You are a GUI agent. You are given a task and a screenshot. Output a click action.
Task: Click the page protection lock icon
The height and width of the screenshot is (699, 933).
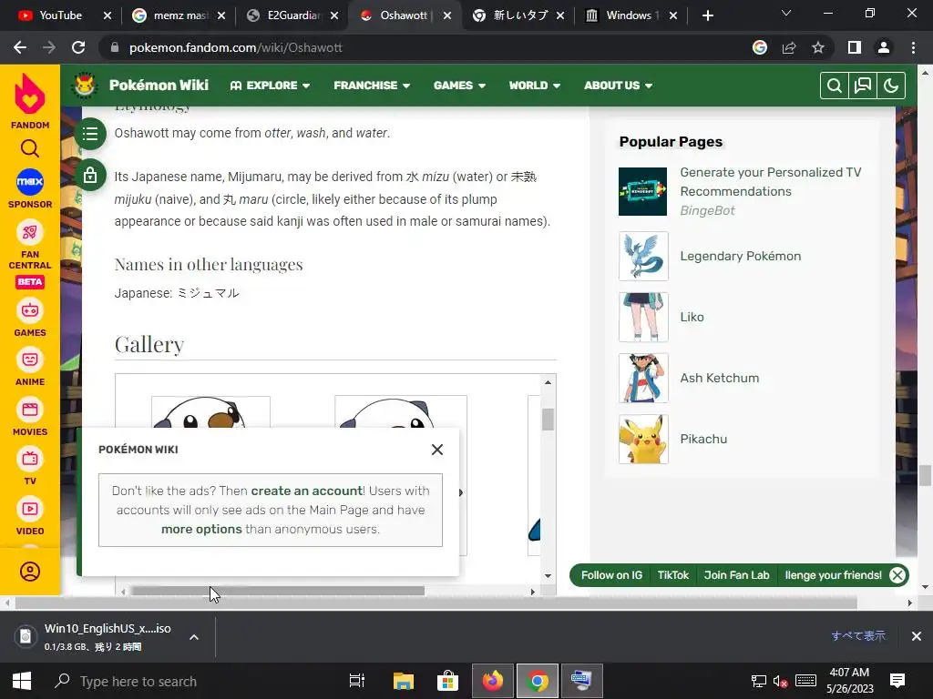[90, 176]
